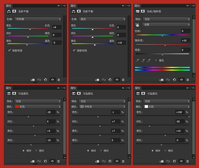Toggle layer visibility eye in the Midtones Color Balance panel
The image size is (199, 168).
tap(52, 80)
